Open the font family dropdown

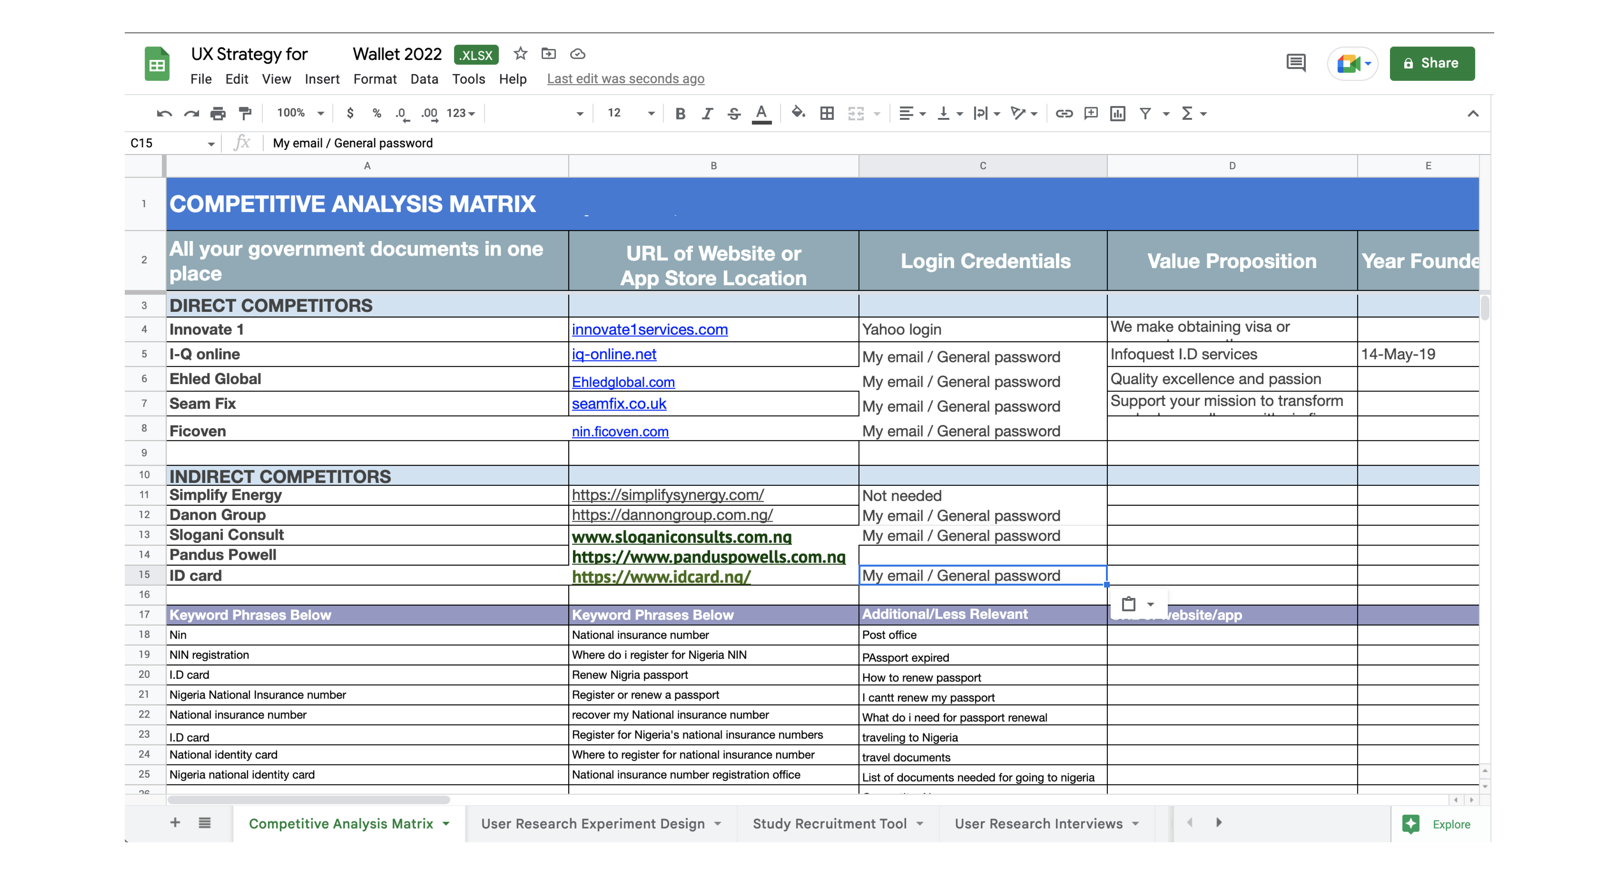point(537,113)
